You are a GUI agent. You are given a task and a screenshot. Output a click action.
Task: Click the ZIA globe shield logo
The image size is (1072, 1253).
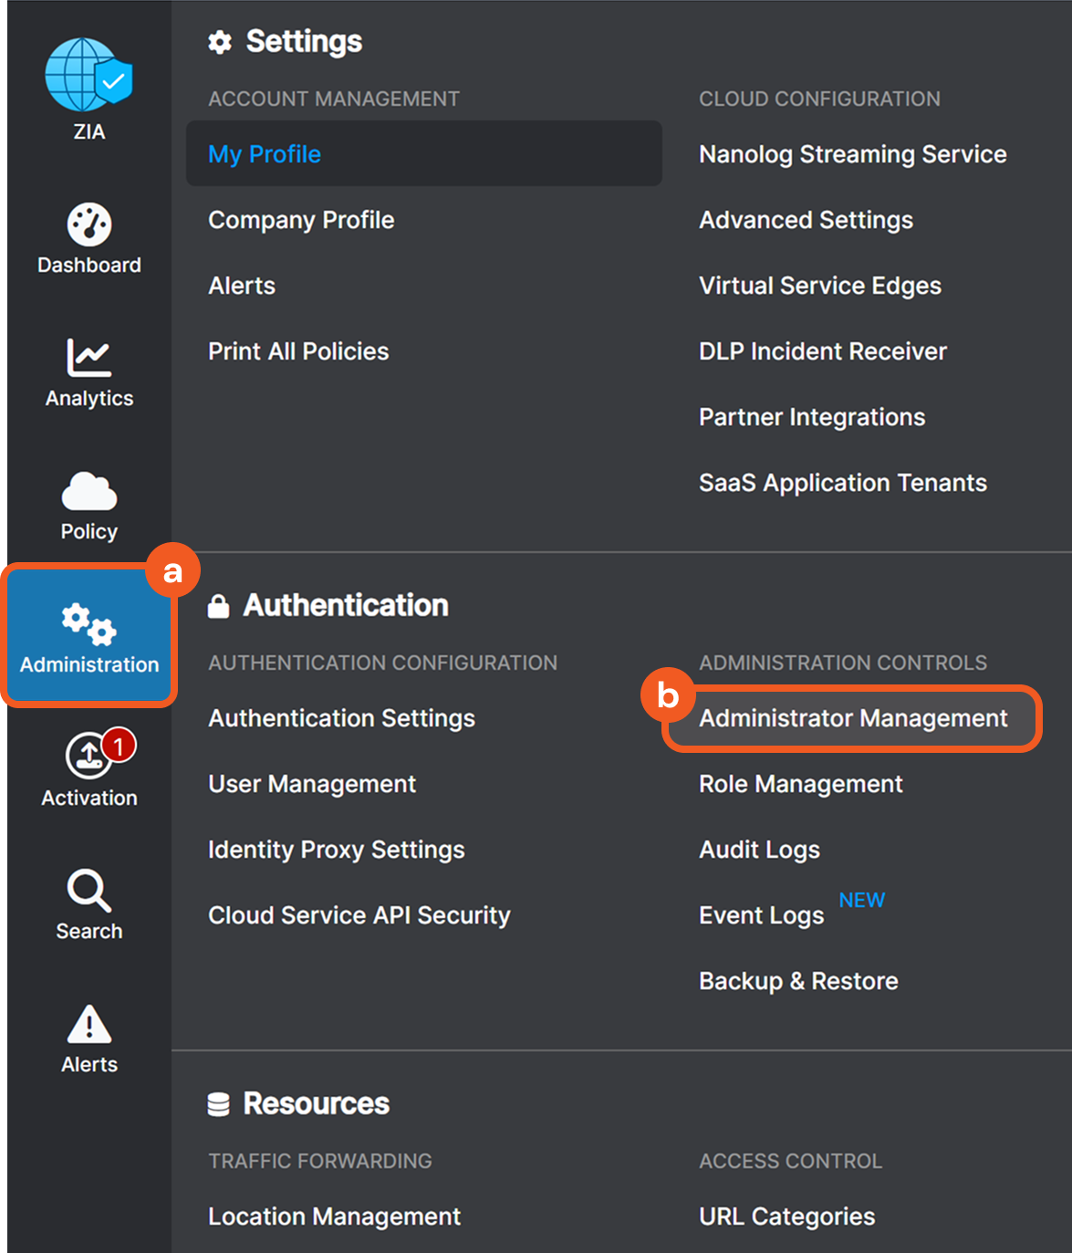click(x=88, y=76)
